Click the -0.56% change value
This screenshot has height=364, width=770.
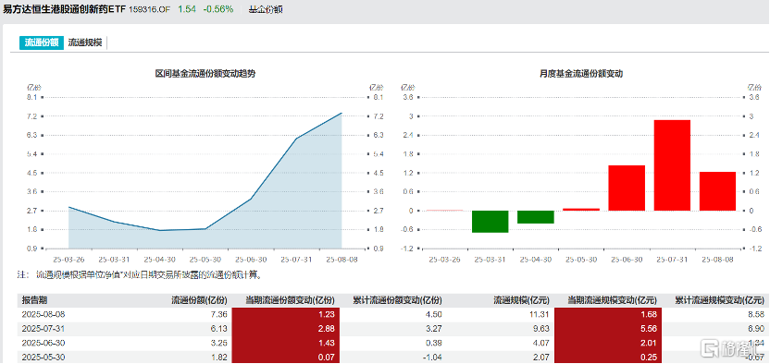219,9
